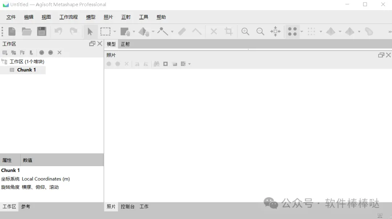Float the 工作区 panel
Image resolution: width=392 pixels, height=219 pixels.
tap(92, 44)
